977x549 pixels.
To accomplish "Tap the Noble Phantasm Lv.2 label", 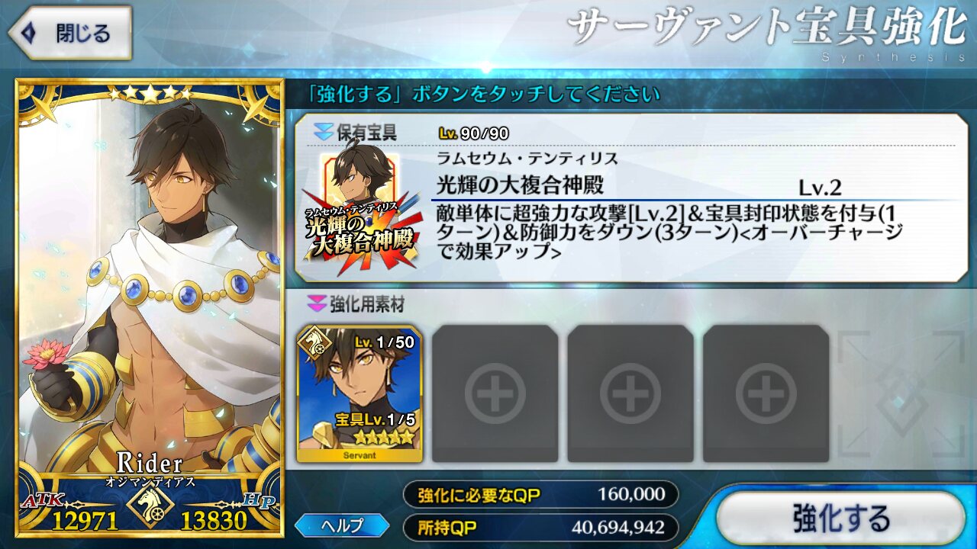I will pos(820,188).
